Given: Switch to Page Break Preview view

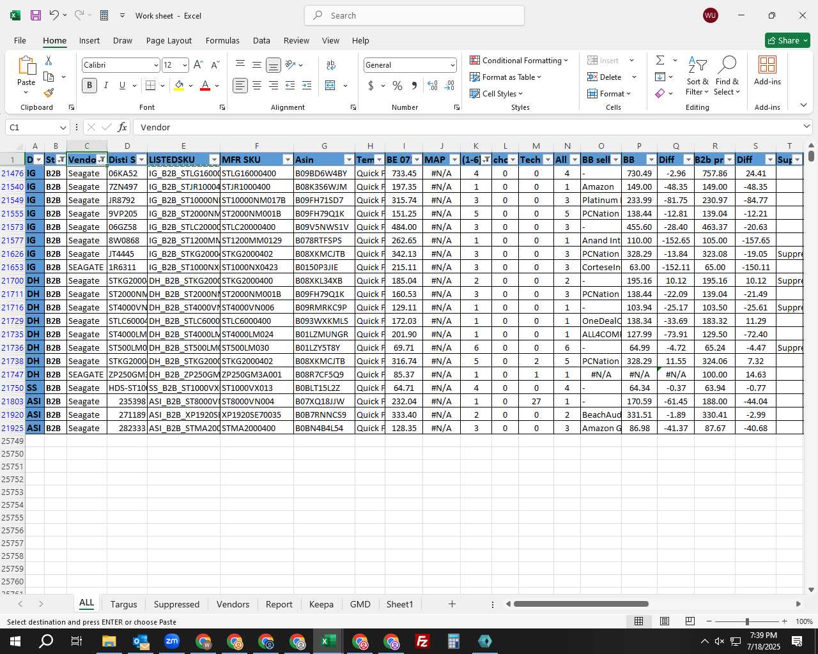Looking at the screenshot, I should click(x=690, y=621).
